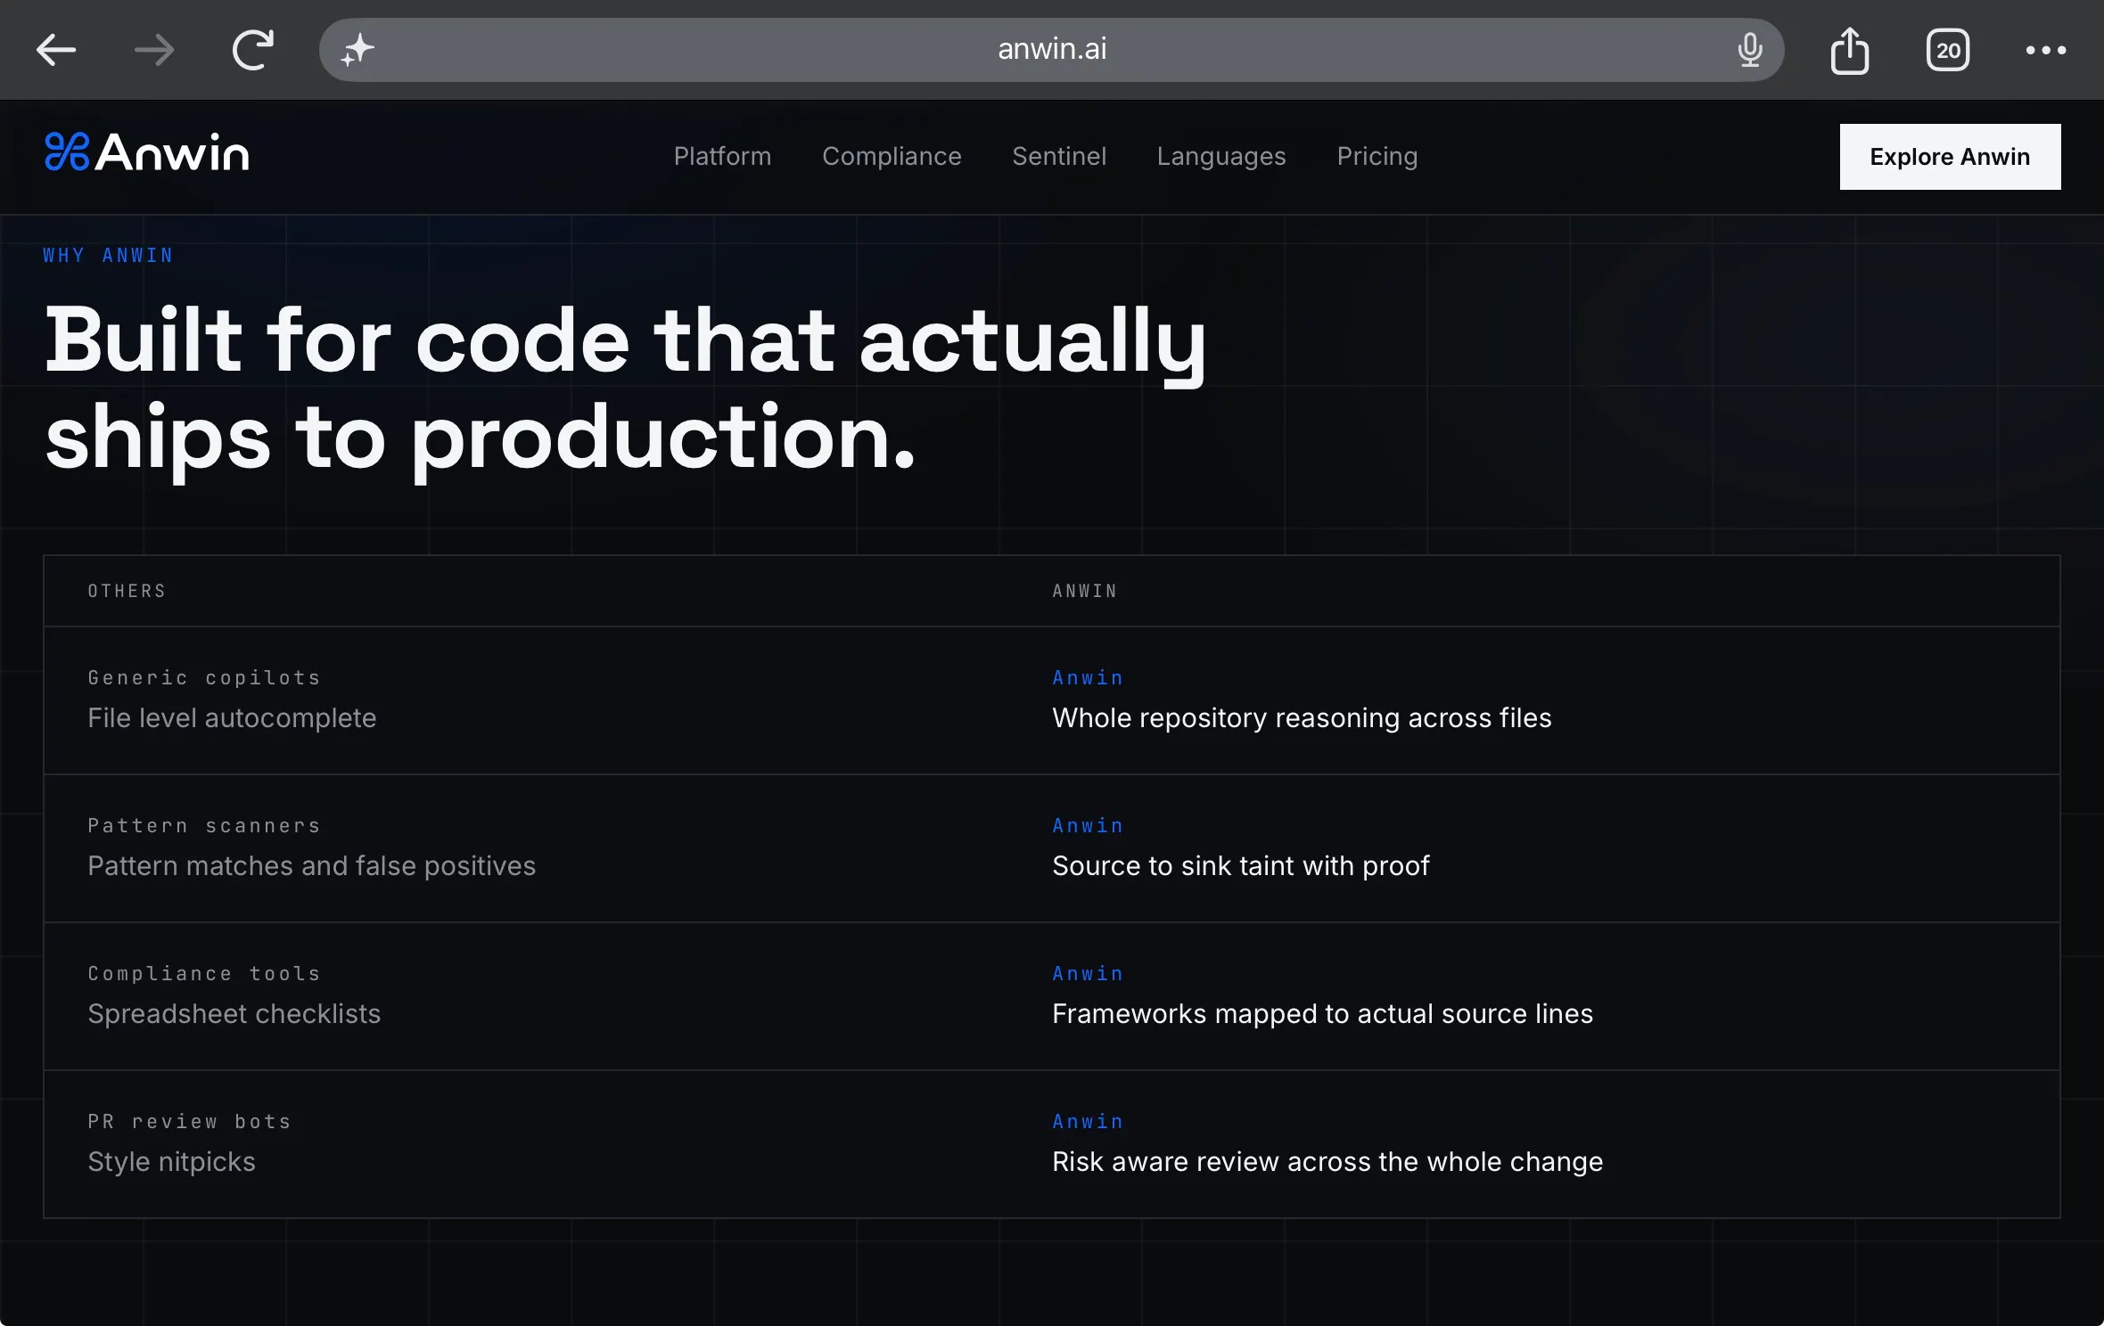Open the three-dot more options menu

pos(2046,50)
